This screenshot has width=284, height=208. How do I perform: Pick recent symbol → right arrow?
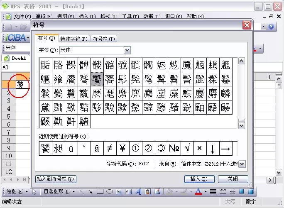[225, 149]
